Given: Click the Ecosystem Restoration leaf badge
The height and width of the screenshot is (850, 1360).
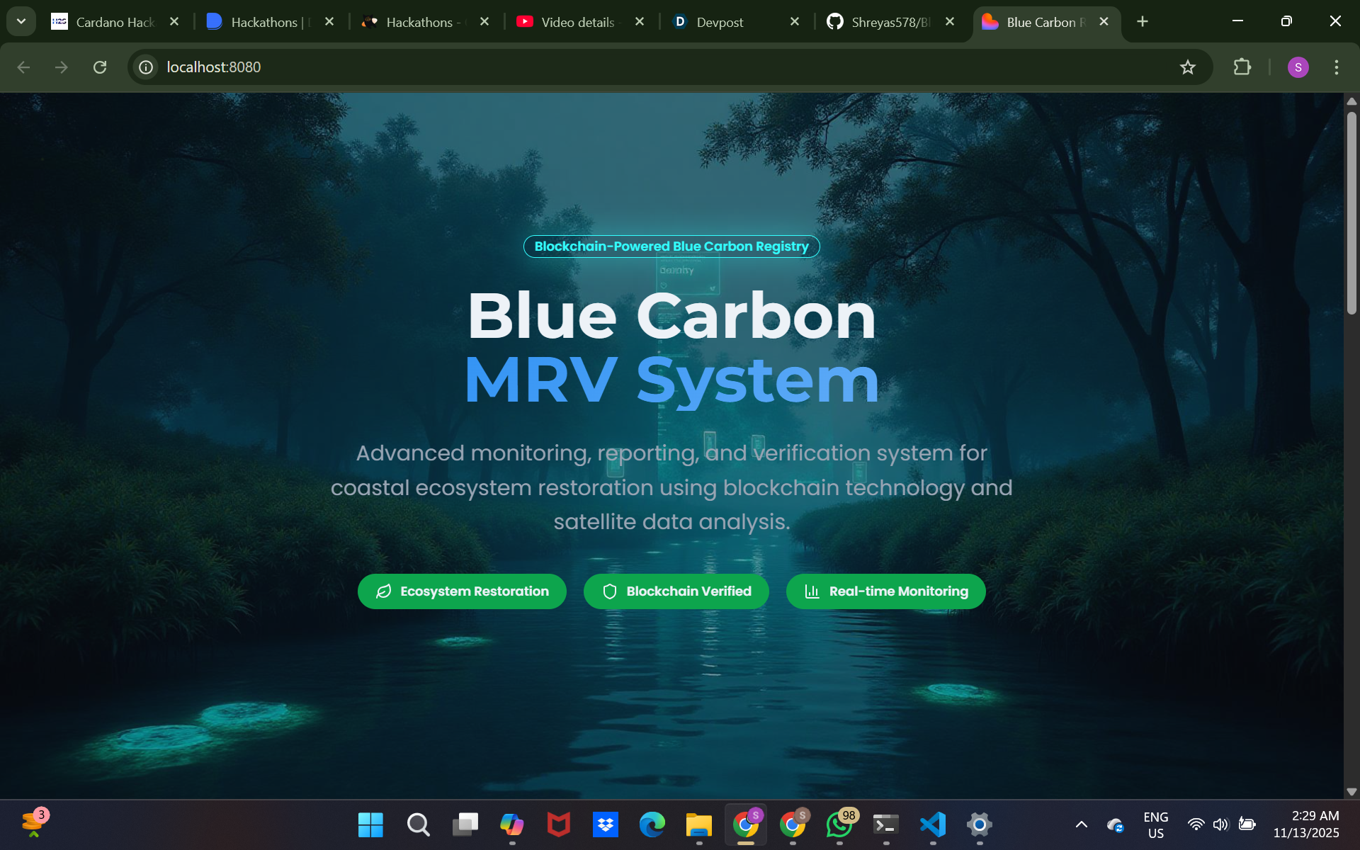Looking at the screenshot, I should tap(462, 591).
